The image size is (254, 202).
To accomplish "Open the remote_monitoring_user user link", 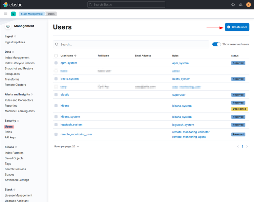I will coord(76,134).
